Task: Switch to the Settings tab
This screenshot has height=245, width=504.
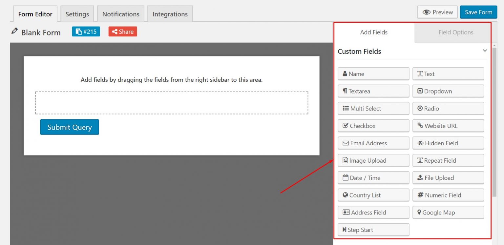Action: (x=77, y=14)
